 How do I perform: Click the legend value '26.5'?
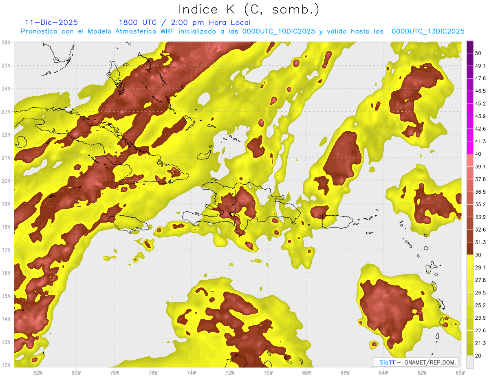(480, 293)
